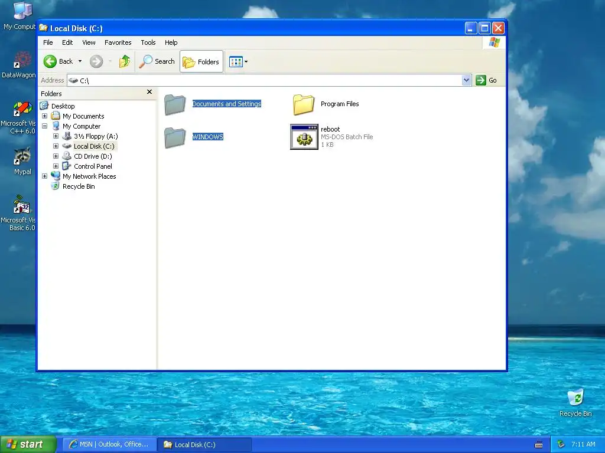This screenshot has width=605, height=453.
Task: Click the green Back arrow icon
Action: (50, 61)
